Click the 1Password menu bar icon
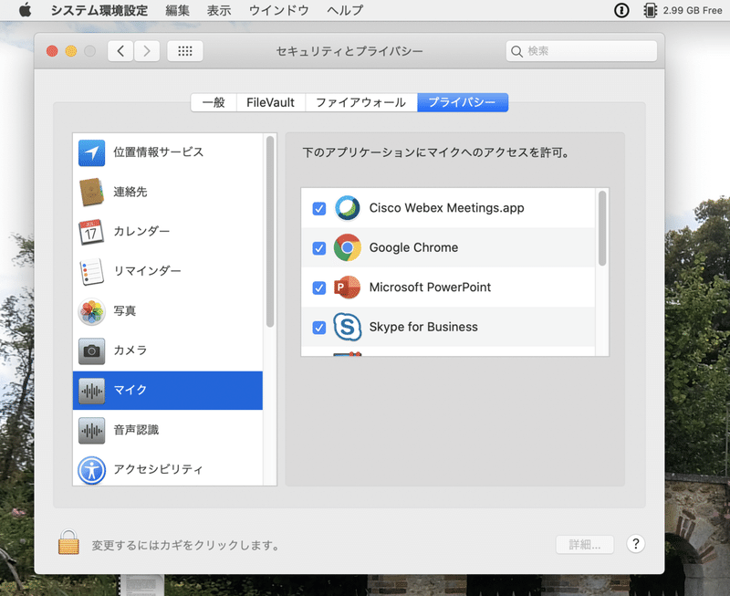 (x=621, y=10)
